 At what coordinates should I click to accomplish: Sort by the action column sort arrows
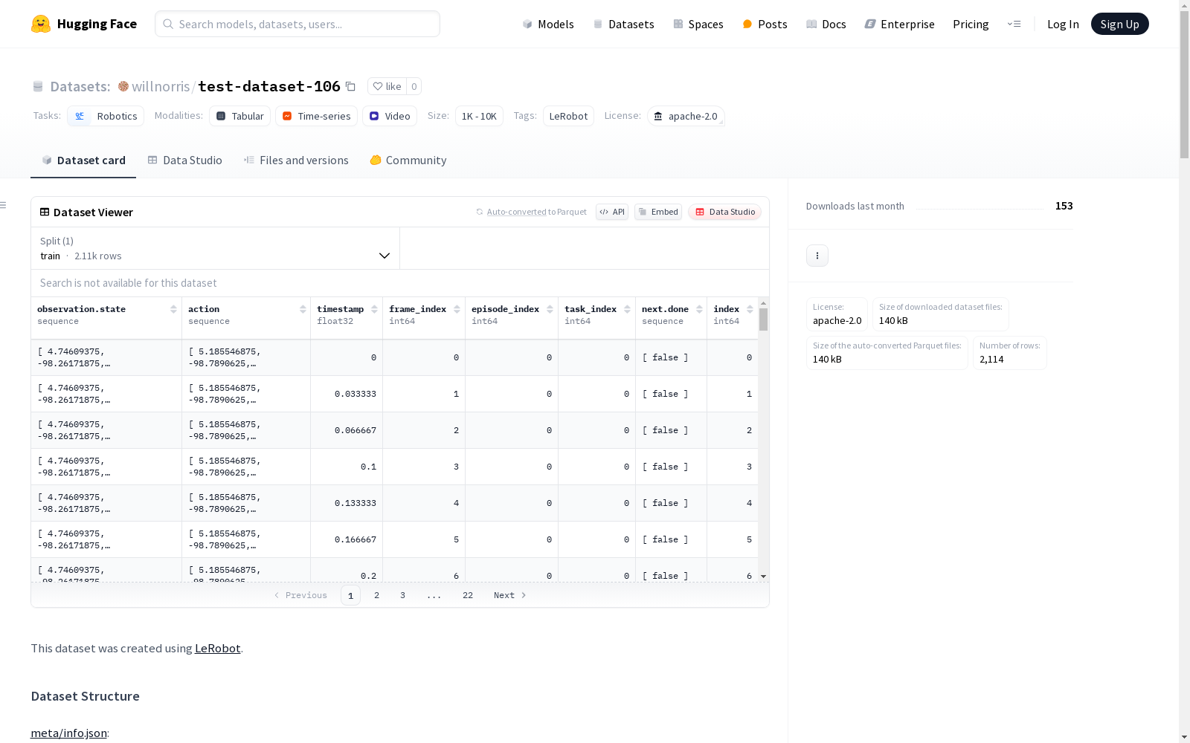point(303,309)
